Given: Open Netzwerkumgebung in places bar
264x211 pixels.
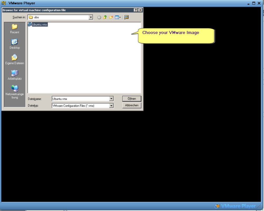Looking at the screenshot, I should click(x=15, y=92).
